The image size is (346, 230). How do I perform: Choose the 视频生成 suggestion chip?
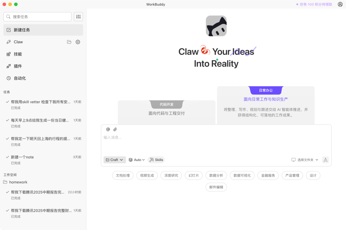(x=147, y=175)
